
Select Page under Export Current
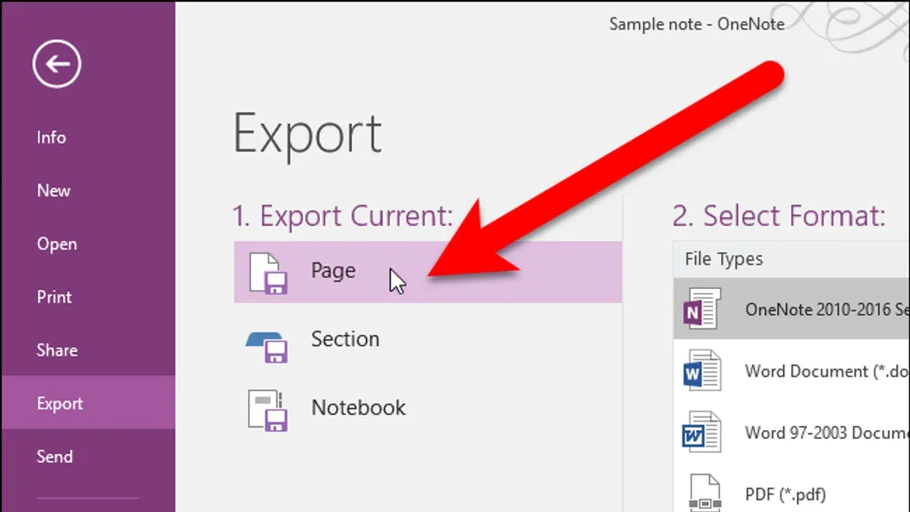[x=428, y=272]
